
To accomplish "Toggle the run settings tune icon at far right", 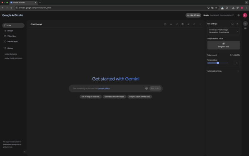I will [245, 24].
